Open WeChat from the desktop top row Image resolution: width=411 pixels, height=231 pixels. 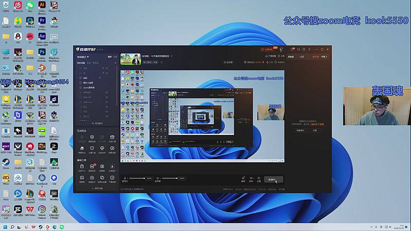[x=30, y=6]
